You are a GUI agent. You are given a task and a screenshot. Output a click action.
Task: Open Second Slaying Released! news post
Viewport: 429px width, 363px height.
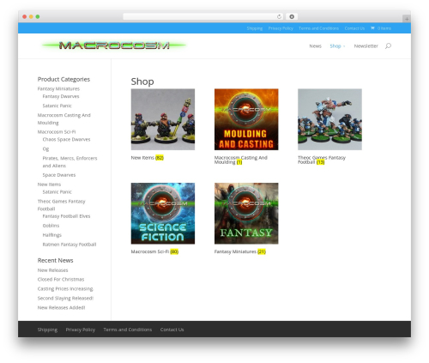[65, 298]
